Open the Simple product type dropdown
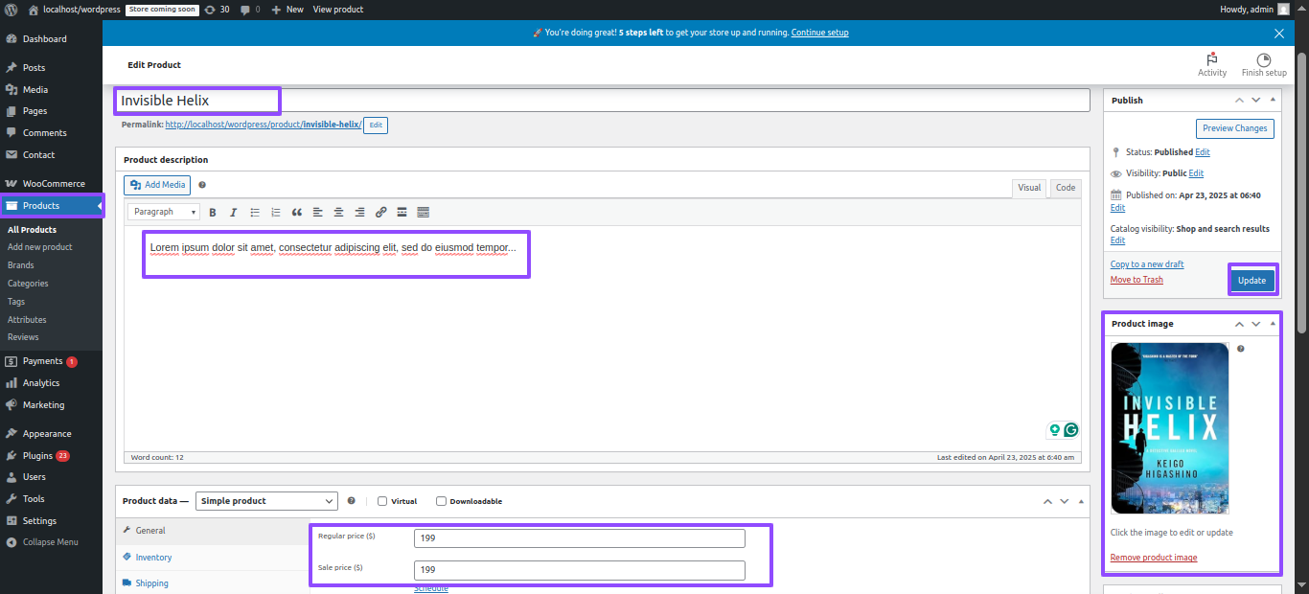Image resolution: width=1309 pixels, height=594 pixels. coord(266,501)
